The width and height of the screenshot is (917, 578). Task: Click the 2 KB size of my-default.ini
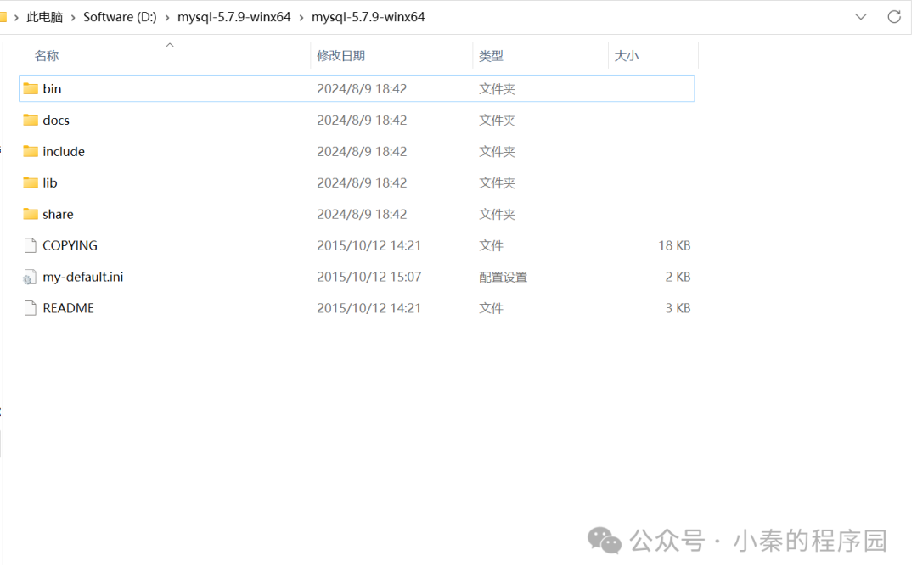pos(678,277)
